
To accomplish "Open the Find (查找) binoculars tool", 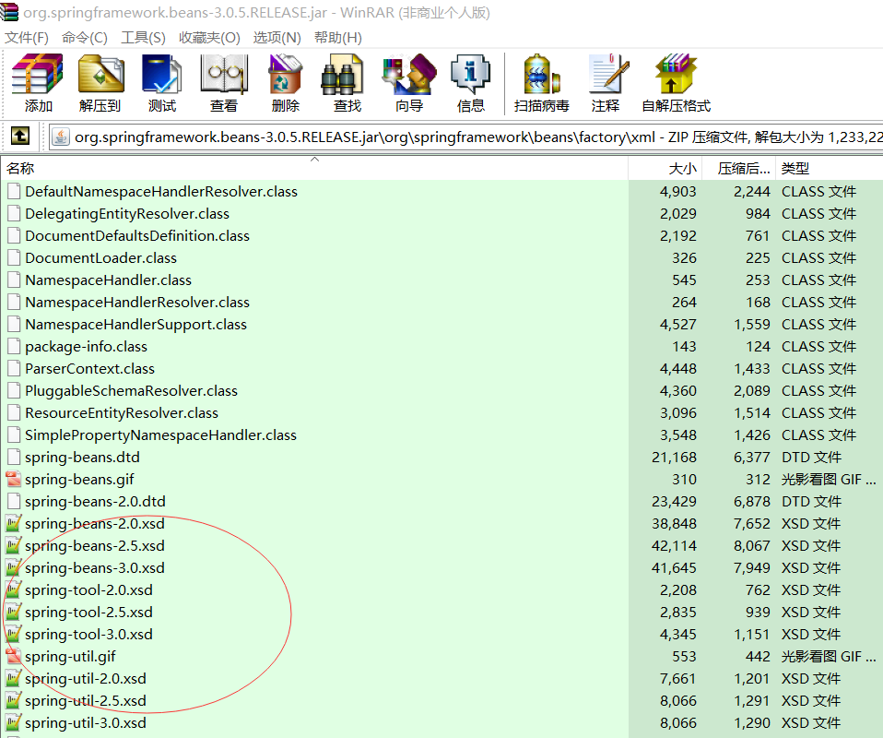I will point(342,75).
